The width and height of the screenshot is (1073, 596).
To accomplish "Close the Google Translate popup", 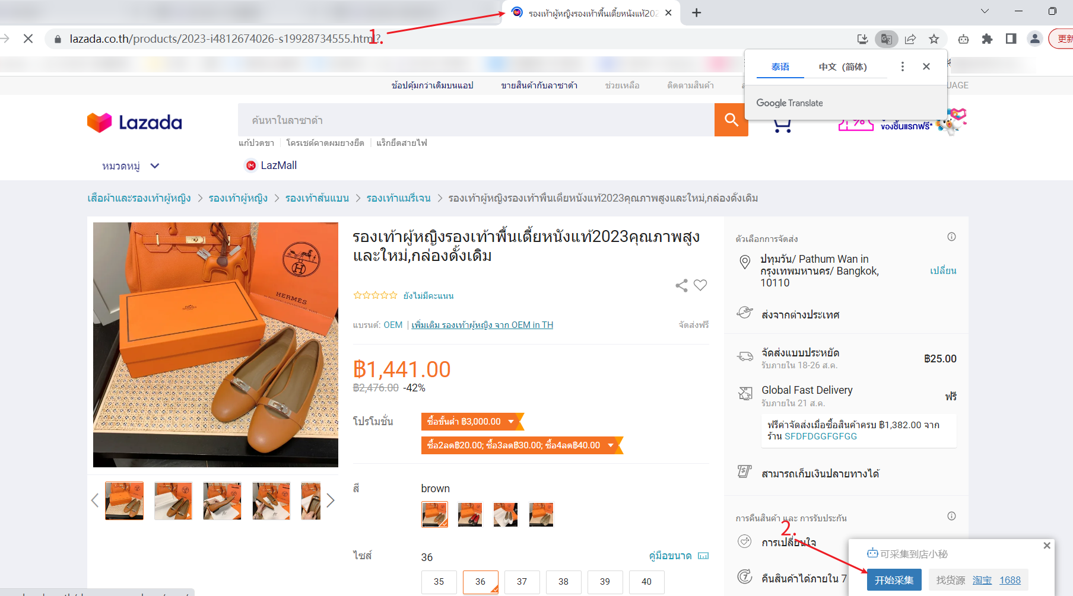I will 926,66.
